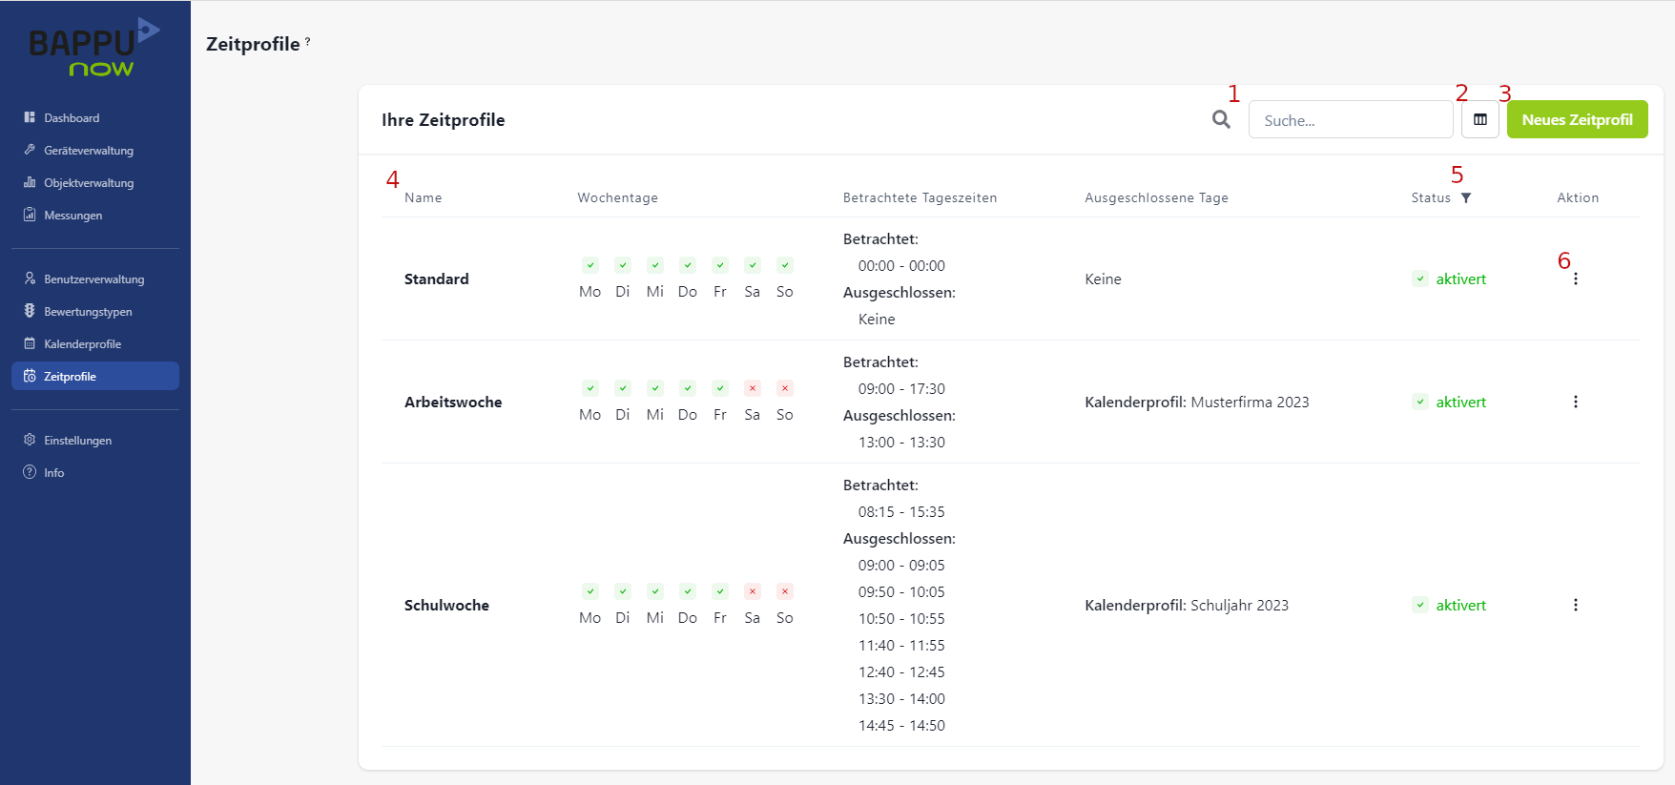
Task: Open Einstellungen in the sidebar
Action: (95, 440)
